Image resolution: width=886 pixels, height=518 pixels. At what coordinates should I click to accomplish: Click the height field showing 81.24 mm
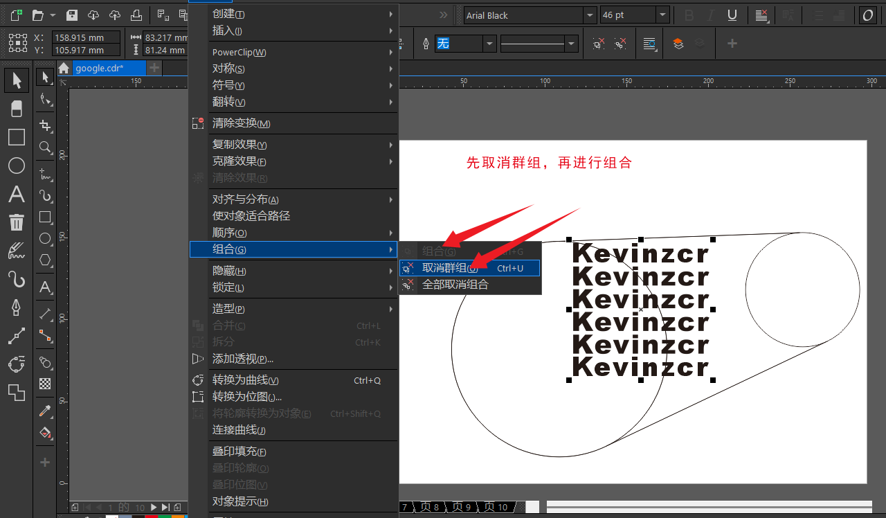pyautogui.click(x=165, y=50)
